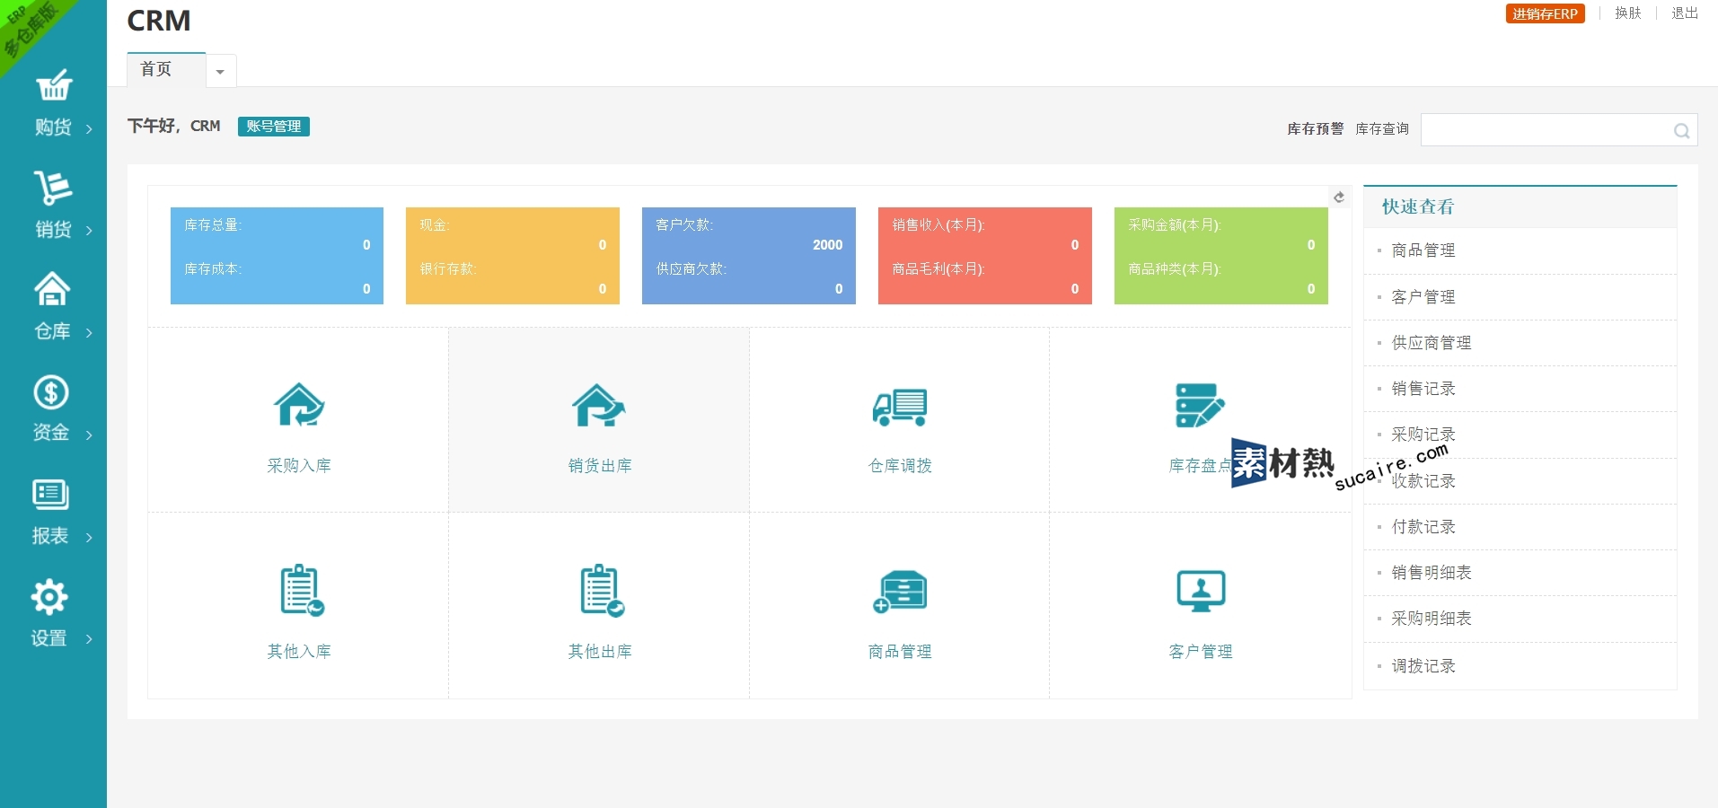1718x808 pixels.
Task: Expand the 购货 sidebar menu
Action: click(54, 103)
